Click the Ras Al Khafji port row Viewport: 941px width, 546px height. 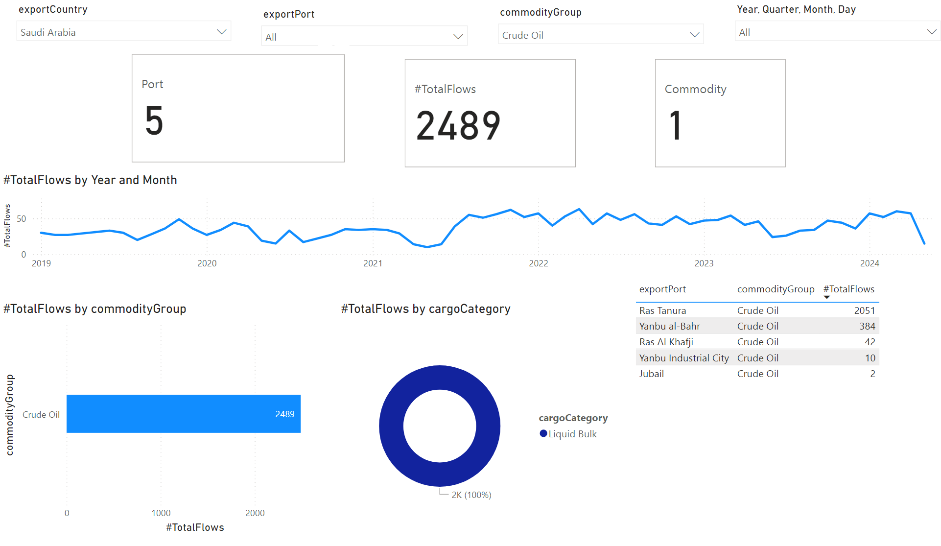pos(666,342)
